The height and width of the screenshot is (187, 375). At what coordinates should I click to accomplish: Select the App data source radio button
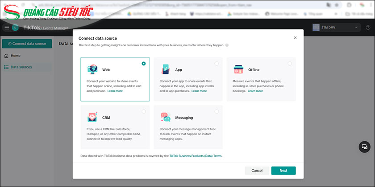[x=217, y=63]
